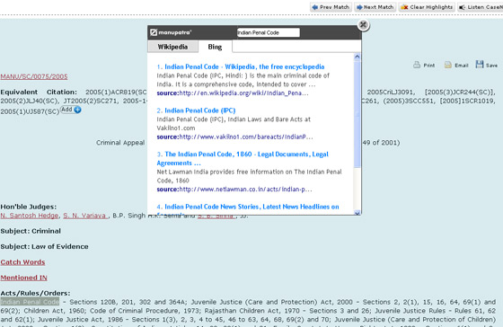Email the judgment

[x=456, y=65]
